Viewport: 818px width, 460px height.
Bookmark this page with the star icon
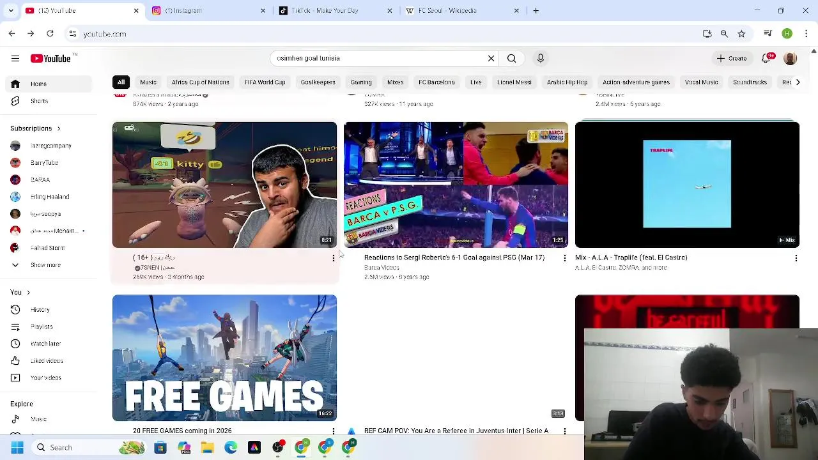(x=741, y=34)
